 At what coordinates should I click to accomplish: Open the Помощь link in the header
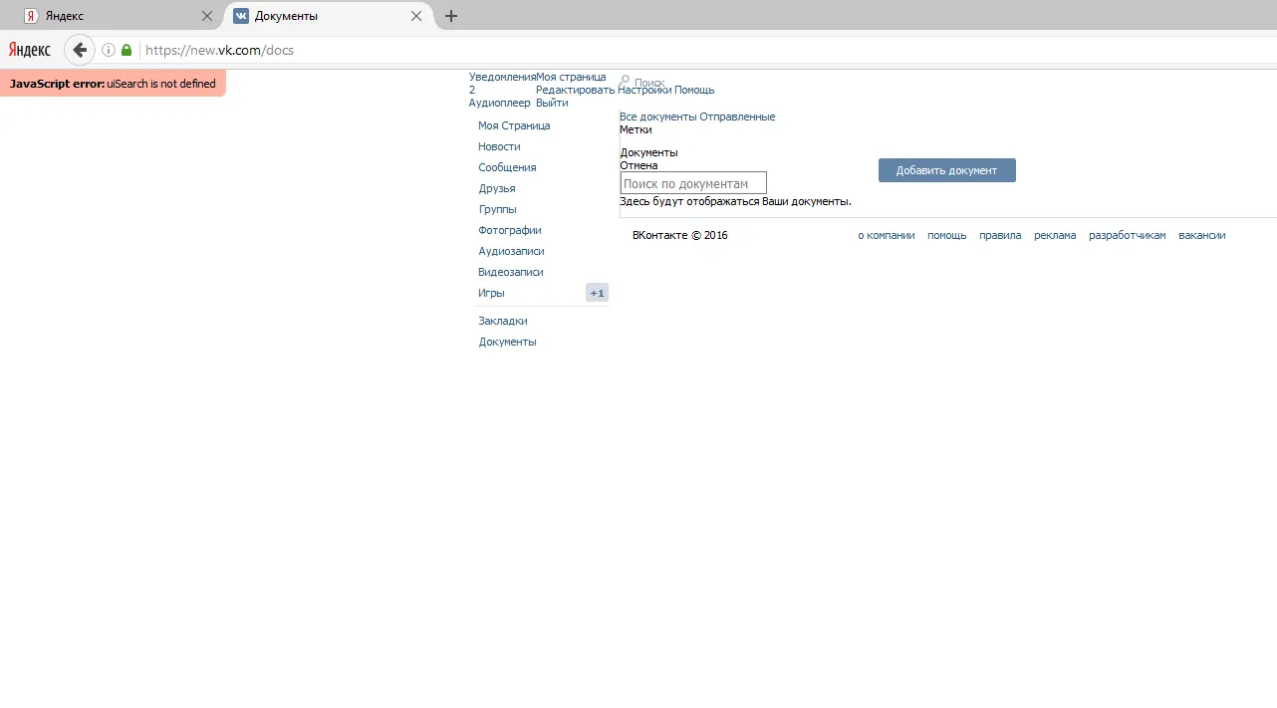[x=694, y=90]
